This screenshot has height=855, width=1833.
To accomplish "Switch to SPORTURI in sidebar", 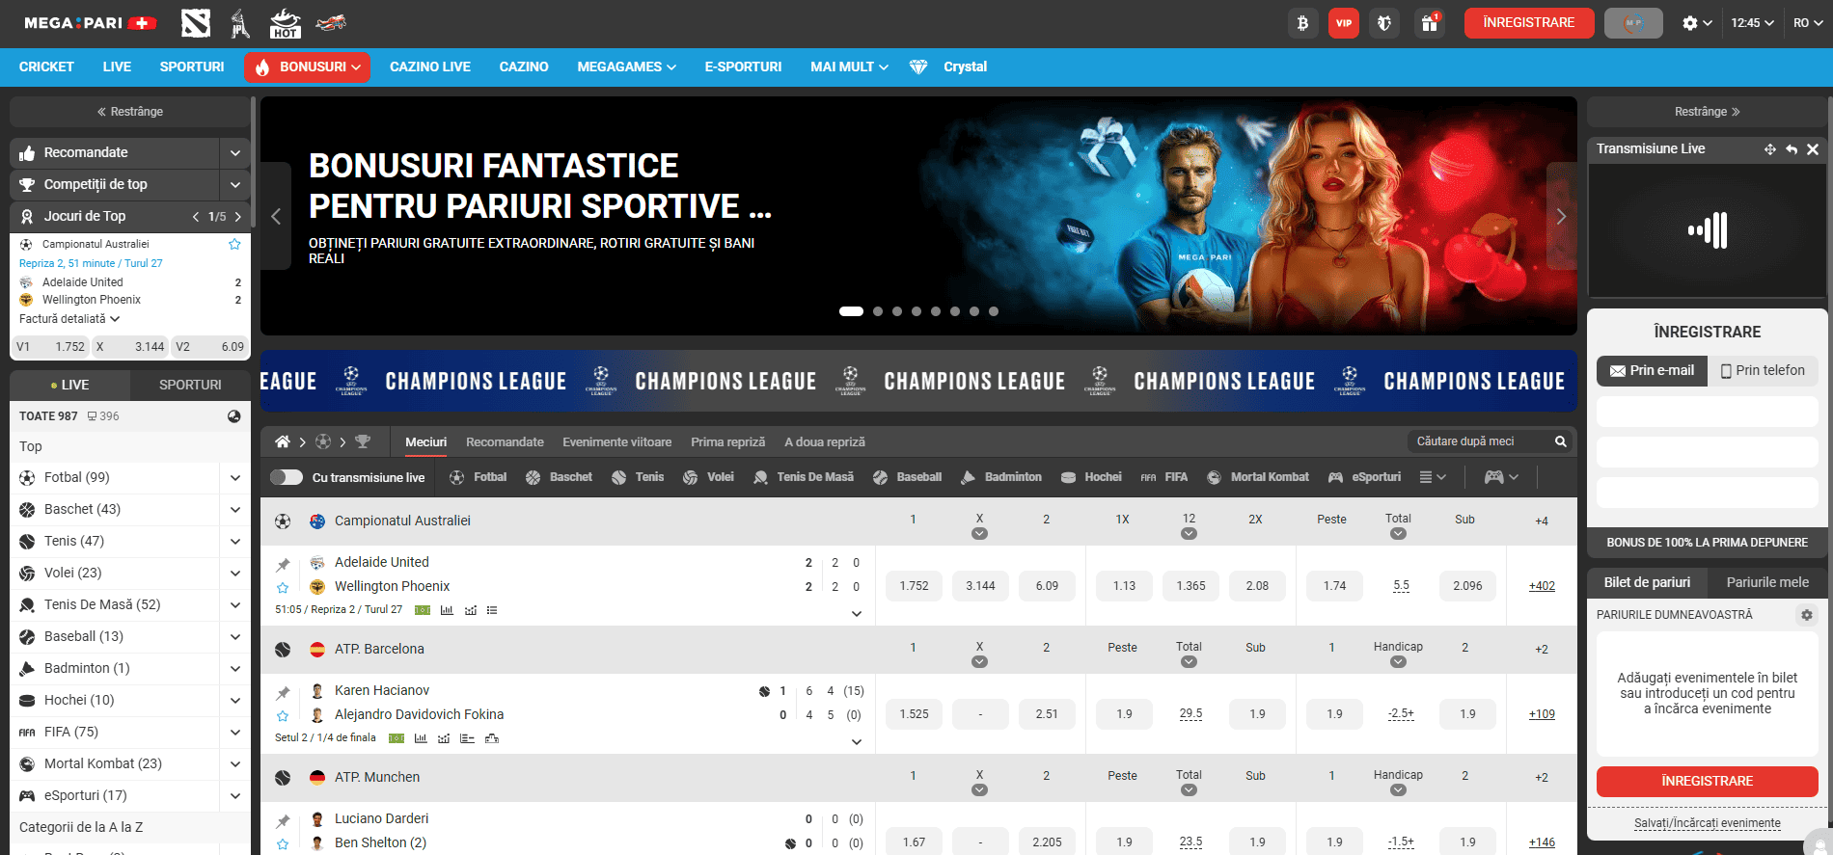I will [190, 385].
